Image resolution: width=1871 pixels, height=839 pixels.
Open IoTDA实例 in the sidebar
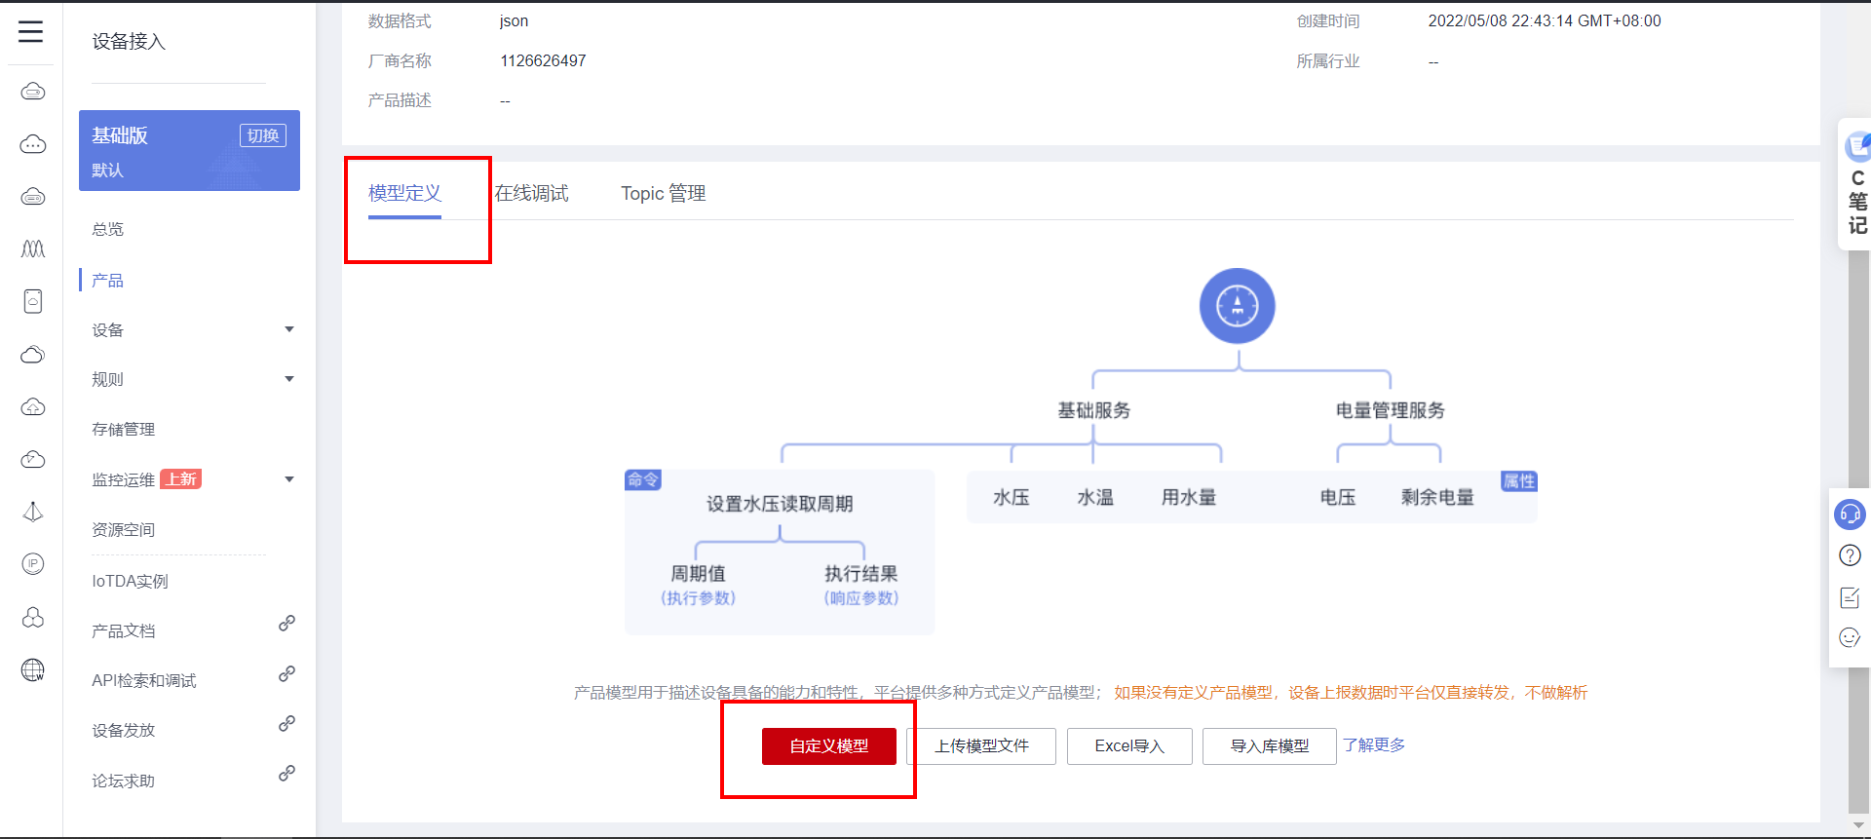pyautogui.click(x=130, y=582)
